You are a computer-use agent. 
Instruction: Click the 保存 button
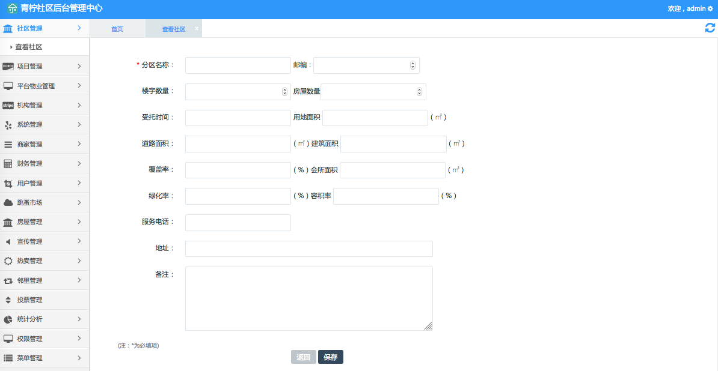331,357
